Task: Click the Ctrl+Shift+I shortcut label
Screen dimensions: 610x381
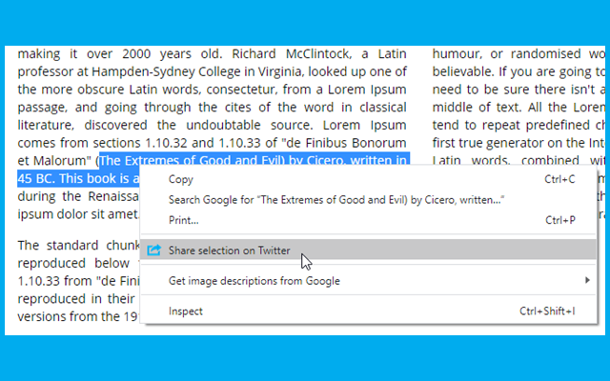Action: pyautogui.click(x=547, y=311)
